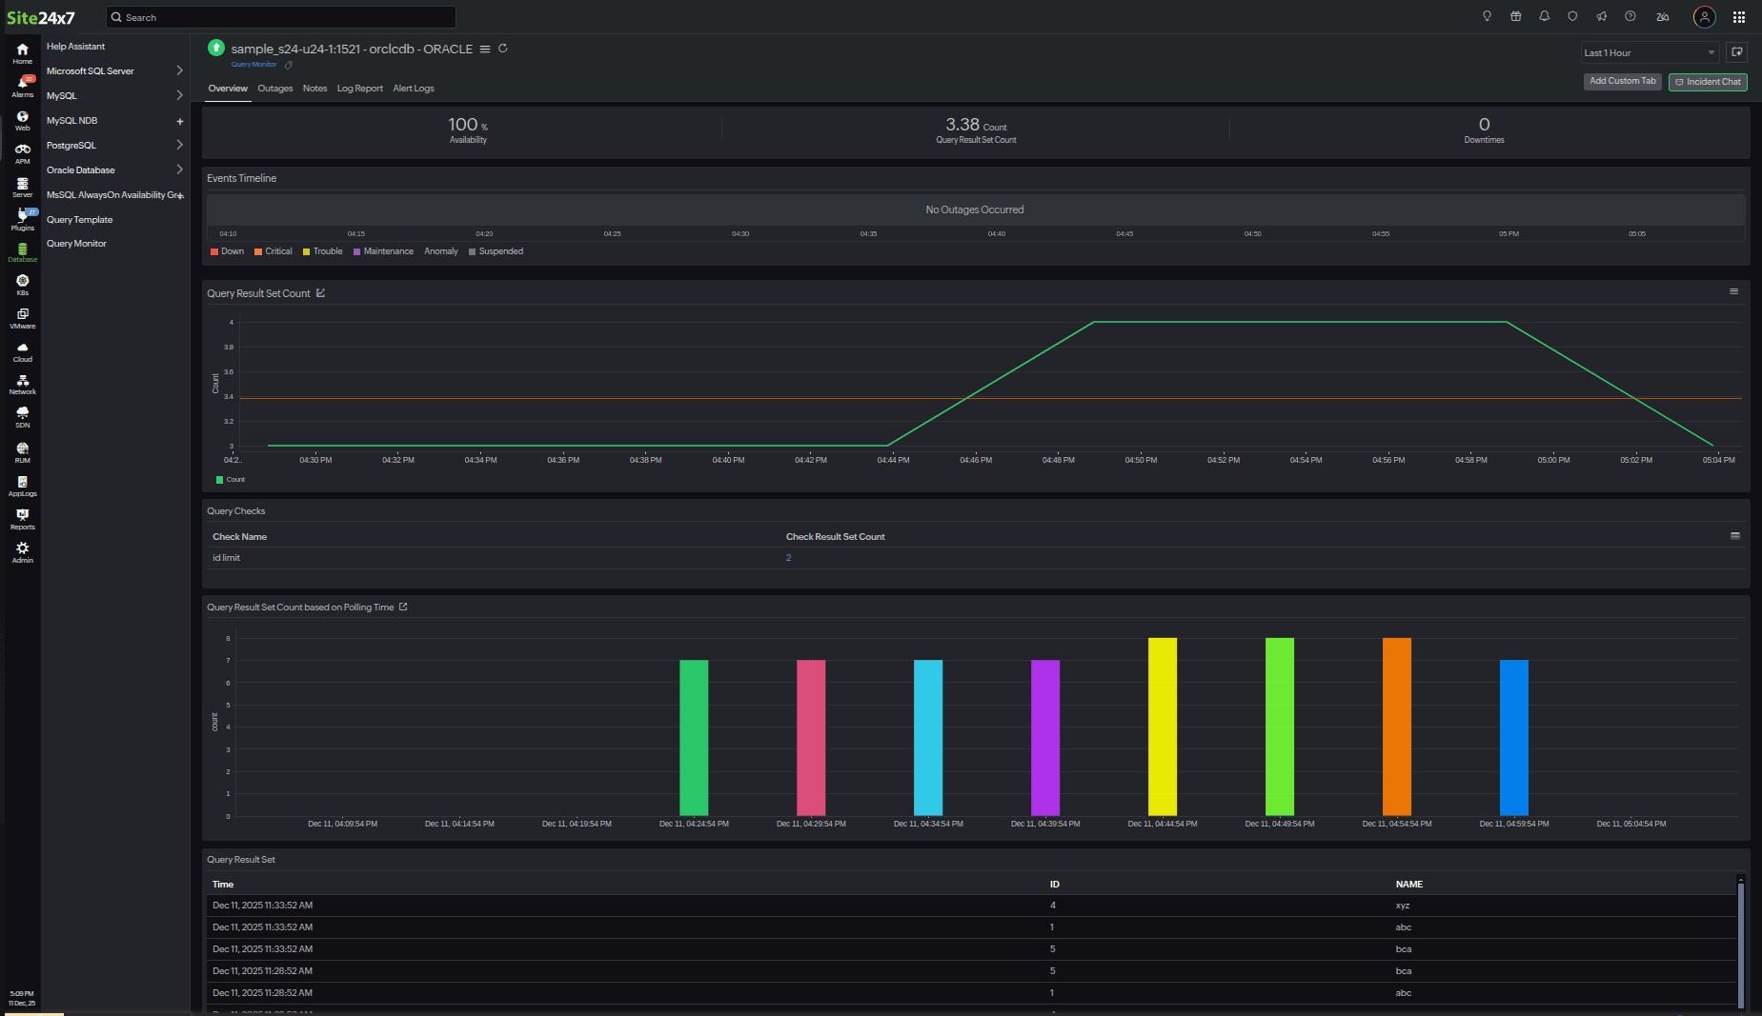This screenshot has width=1762, height=1016.
Task: Open the RUM sidebar icon
Action: point(22,452)
